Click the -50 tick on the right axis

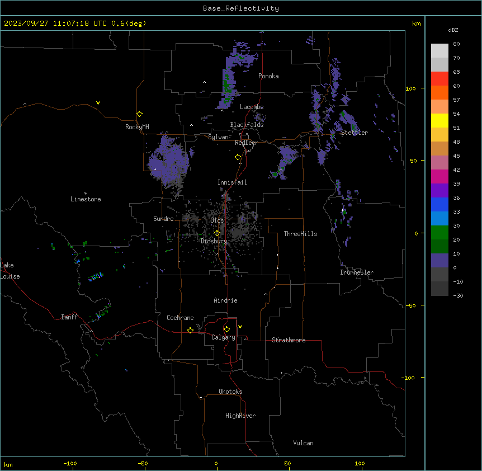coord(410,305)
